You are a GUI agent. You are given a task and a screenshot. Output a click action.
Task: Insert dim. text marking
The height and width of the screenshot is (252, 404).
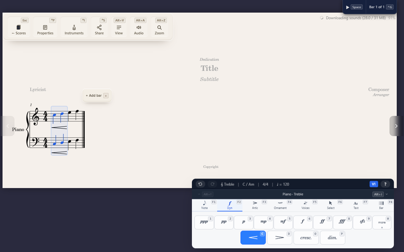pyautogui.click(x=333, y=238)
